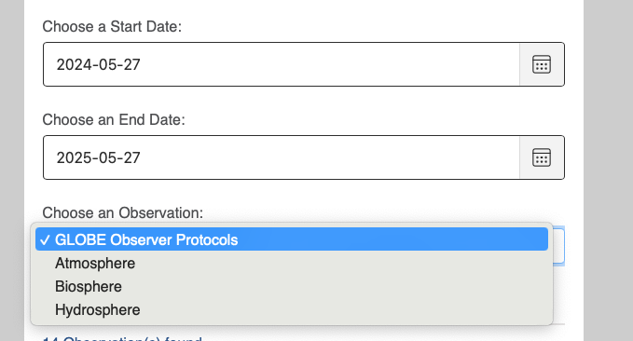The height and width of the screenshot is (341, 633).
Task: Focus the Start Date field showing 2024-05-27
Action: 282,64
